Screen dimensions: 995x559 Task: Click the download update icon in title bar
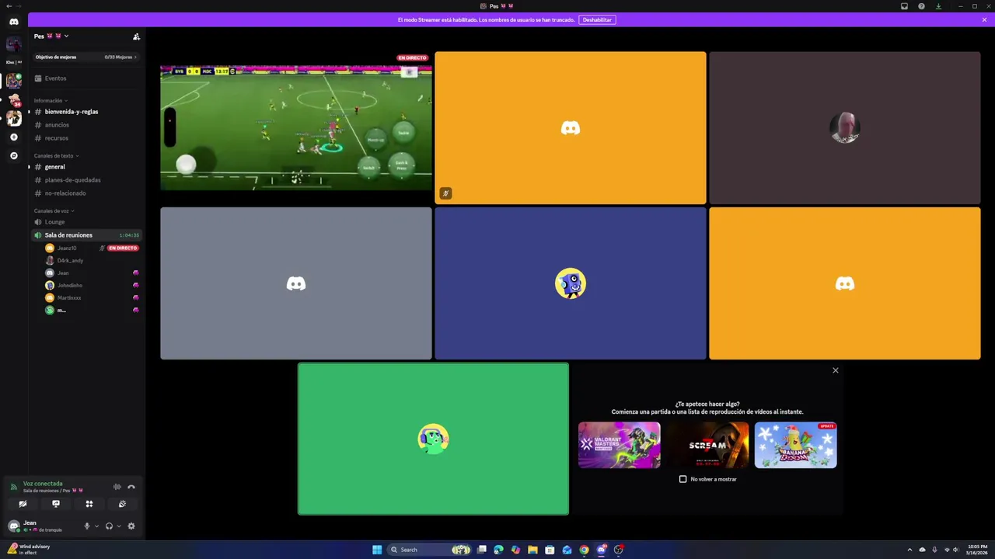(x=938, y=6)
